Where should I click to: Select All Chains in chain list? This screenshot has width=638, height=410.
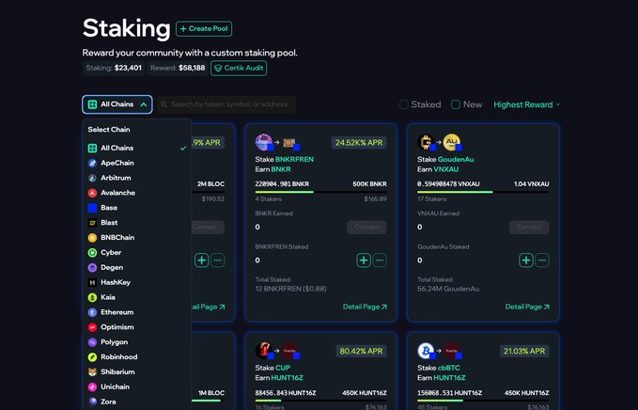137,149
